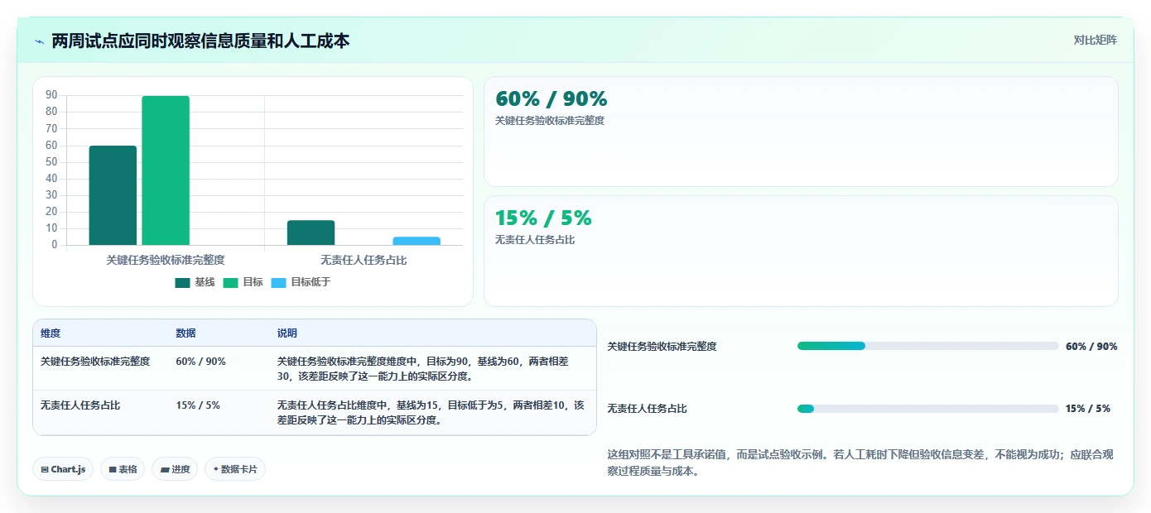Screen dimensions: 1151x513
Task: Click the 60% / 90% table cell
Action: click(200, 362)
